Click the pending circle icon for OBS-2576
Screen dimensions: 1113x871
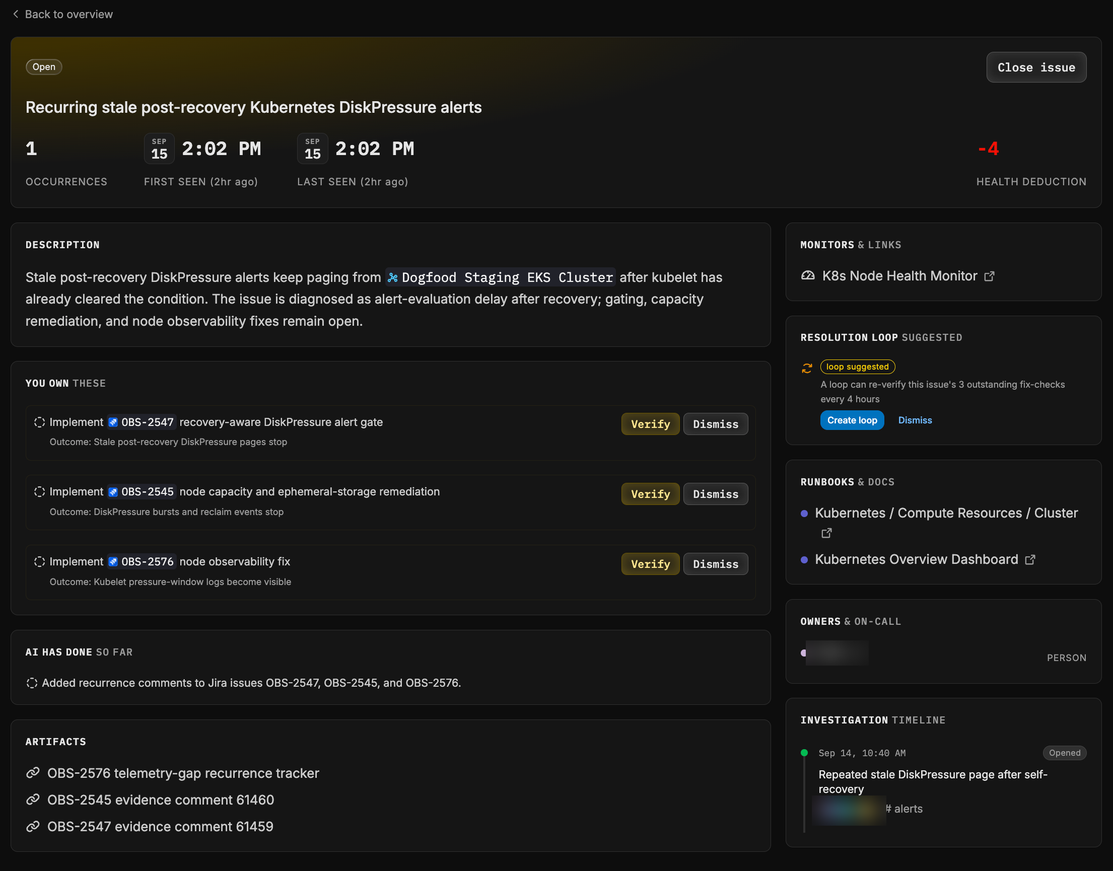[x=39, y=561]
